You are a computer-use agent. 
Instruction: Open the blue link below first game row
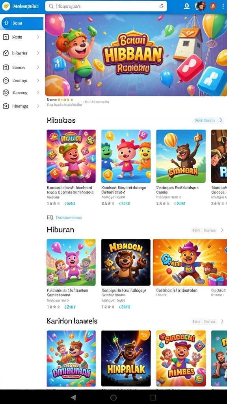(69, 218)
